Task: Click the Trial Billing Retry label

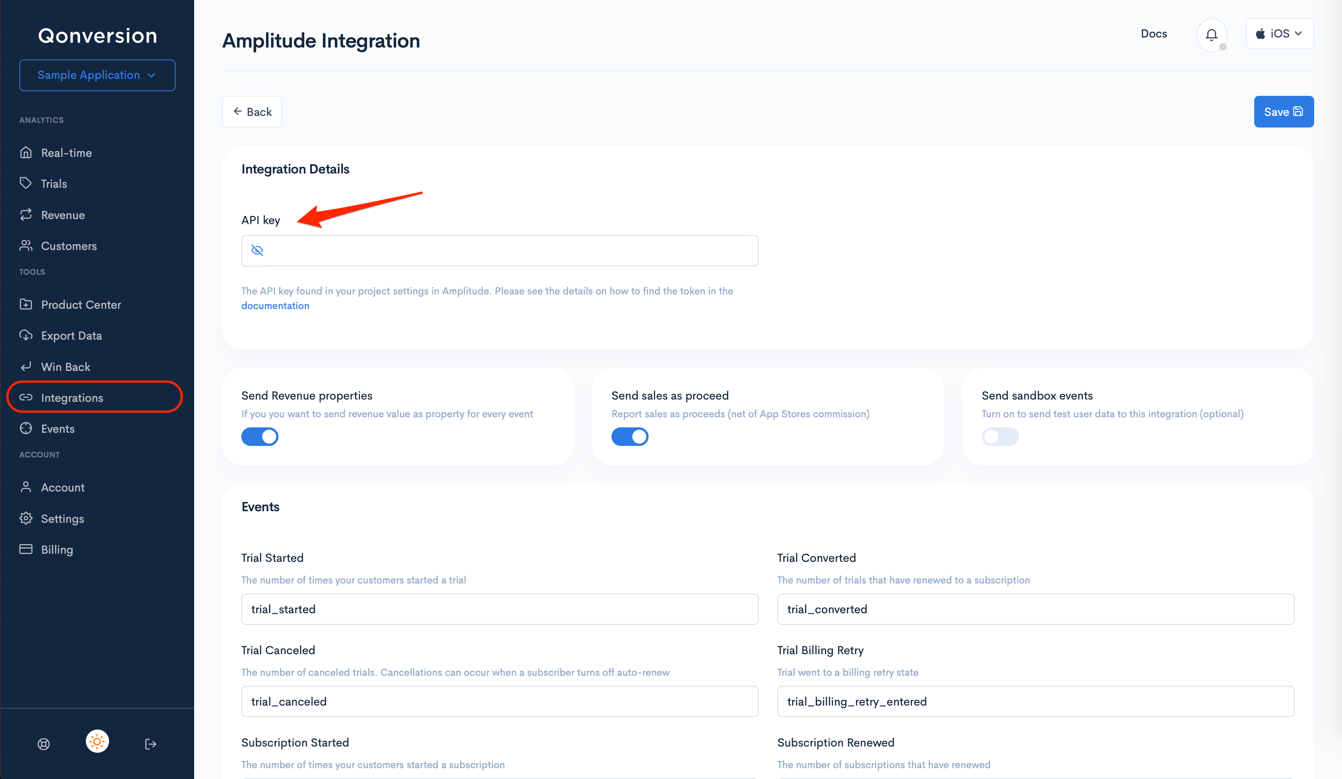Action: point(820,650)
